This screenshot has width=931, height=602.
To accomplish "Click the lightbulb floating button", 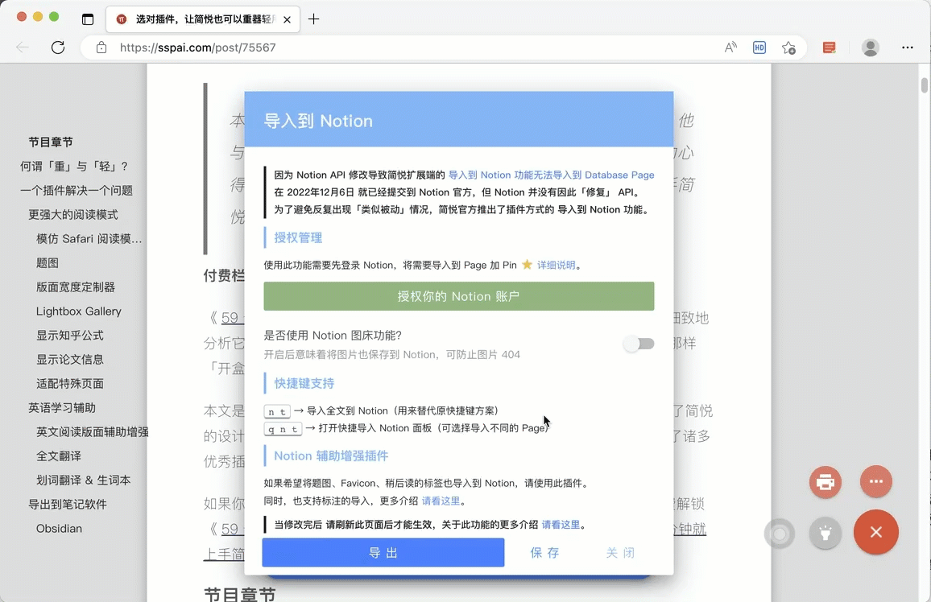I will pos(825,533).
